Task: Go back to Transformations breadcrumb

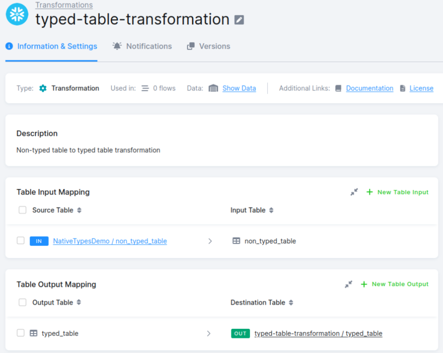Action: point(64,5)
